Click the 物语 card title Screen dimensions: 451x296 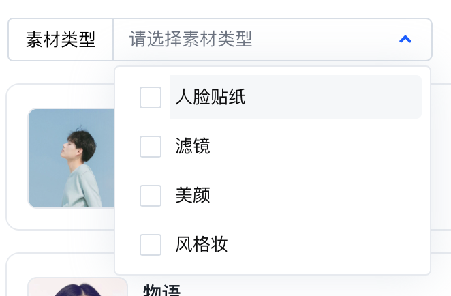[161, 291]
